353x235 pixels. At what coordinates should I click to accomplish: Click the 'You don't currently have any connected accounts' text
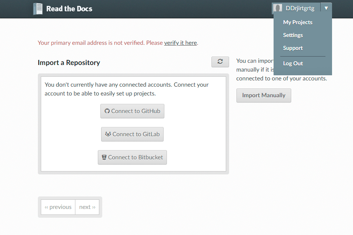126,89
